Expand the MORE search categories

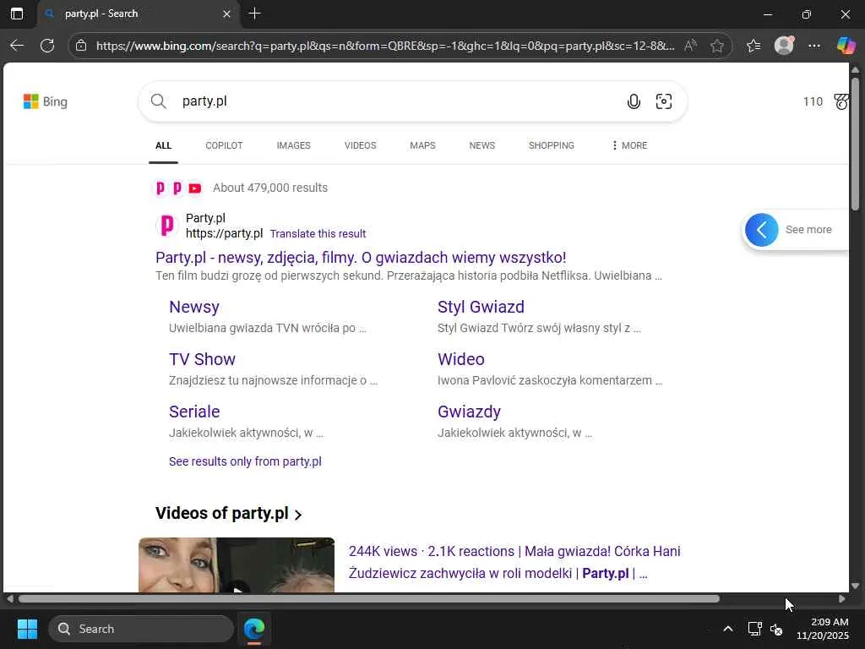tap(629, 145)
